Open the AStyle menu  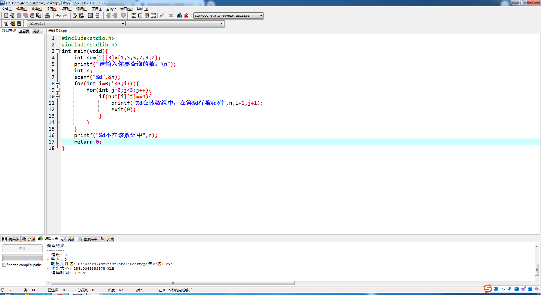[x=111, y=9]
